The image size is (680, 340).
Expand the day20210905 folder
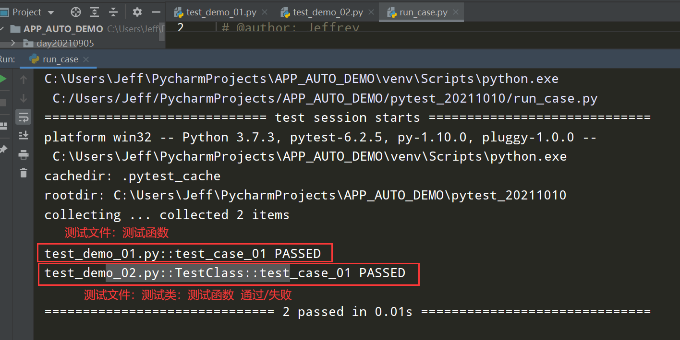[13, 43]
